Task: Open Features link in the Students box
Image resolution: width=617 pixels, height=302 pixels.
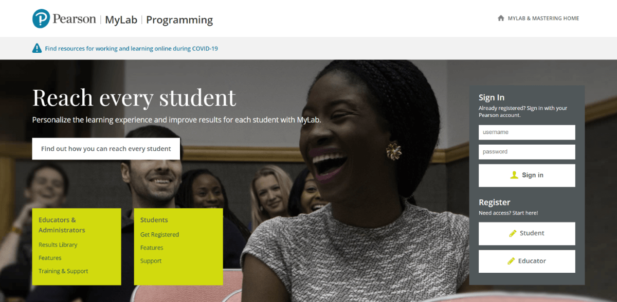Action: 152,248
